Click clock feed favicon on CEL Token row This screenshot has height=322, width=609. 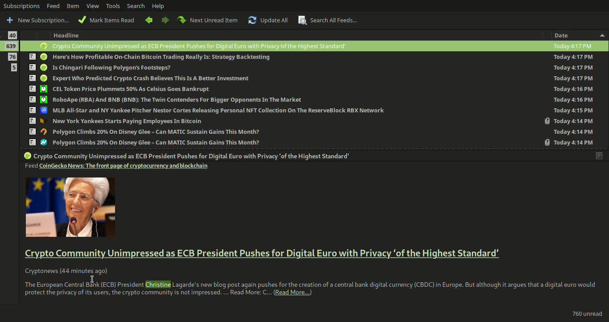coord(44,89)
